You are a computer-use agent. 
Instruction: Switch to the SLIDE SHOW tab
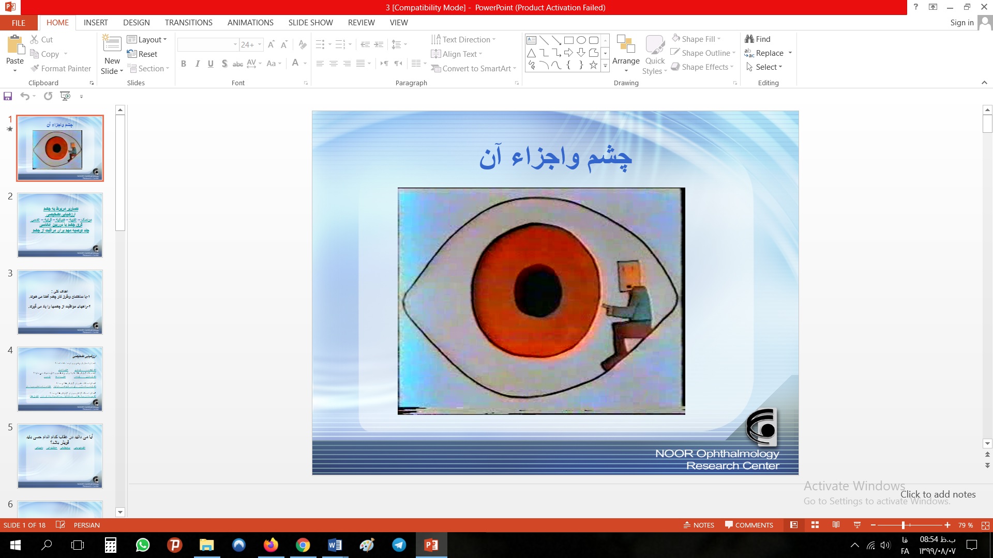(310, 23)
